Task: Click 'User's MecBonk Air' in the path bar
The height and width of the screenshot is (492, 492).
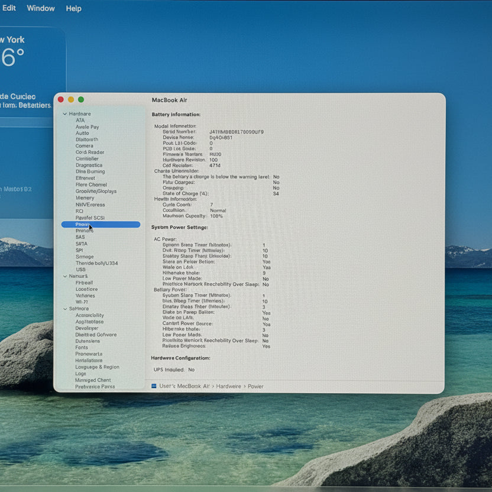Action: 184,386
